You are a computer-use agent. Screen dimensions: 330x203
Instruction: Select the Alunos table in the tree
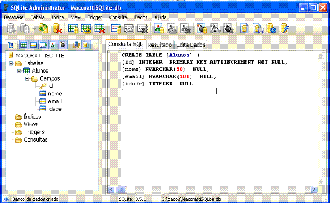tap(40, 70)
